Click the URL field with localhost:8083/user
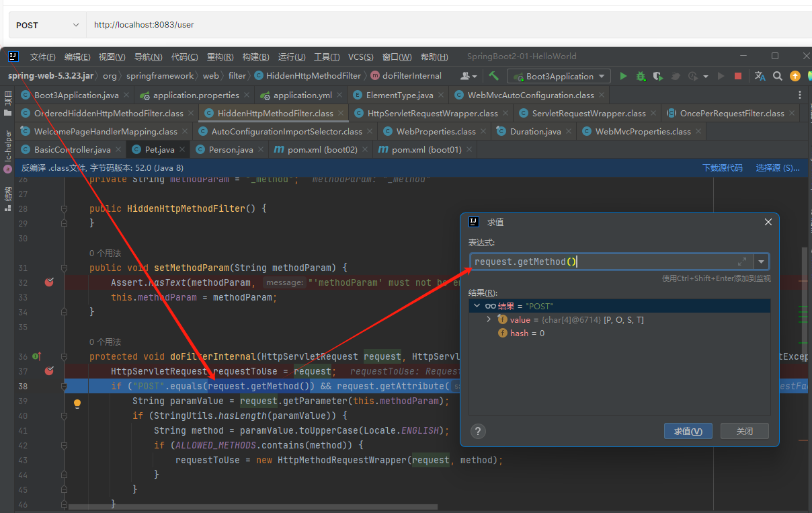The image size is (812, 513). pyautogui.click(x=449, y=25)
